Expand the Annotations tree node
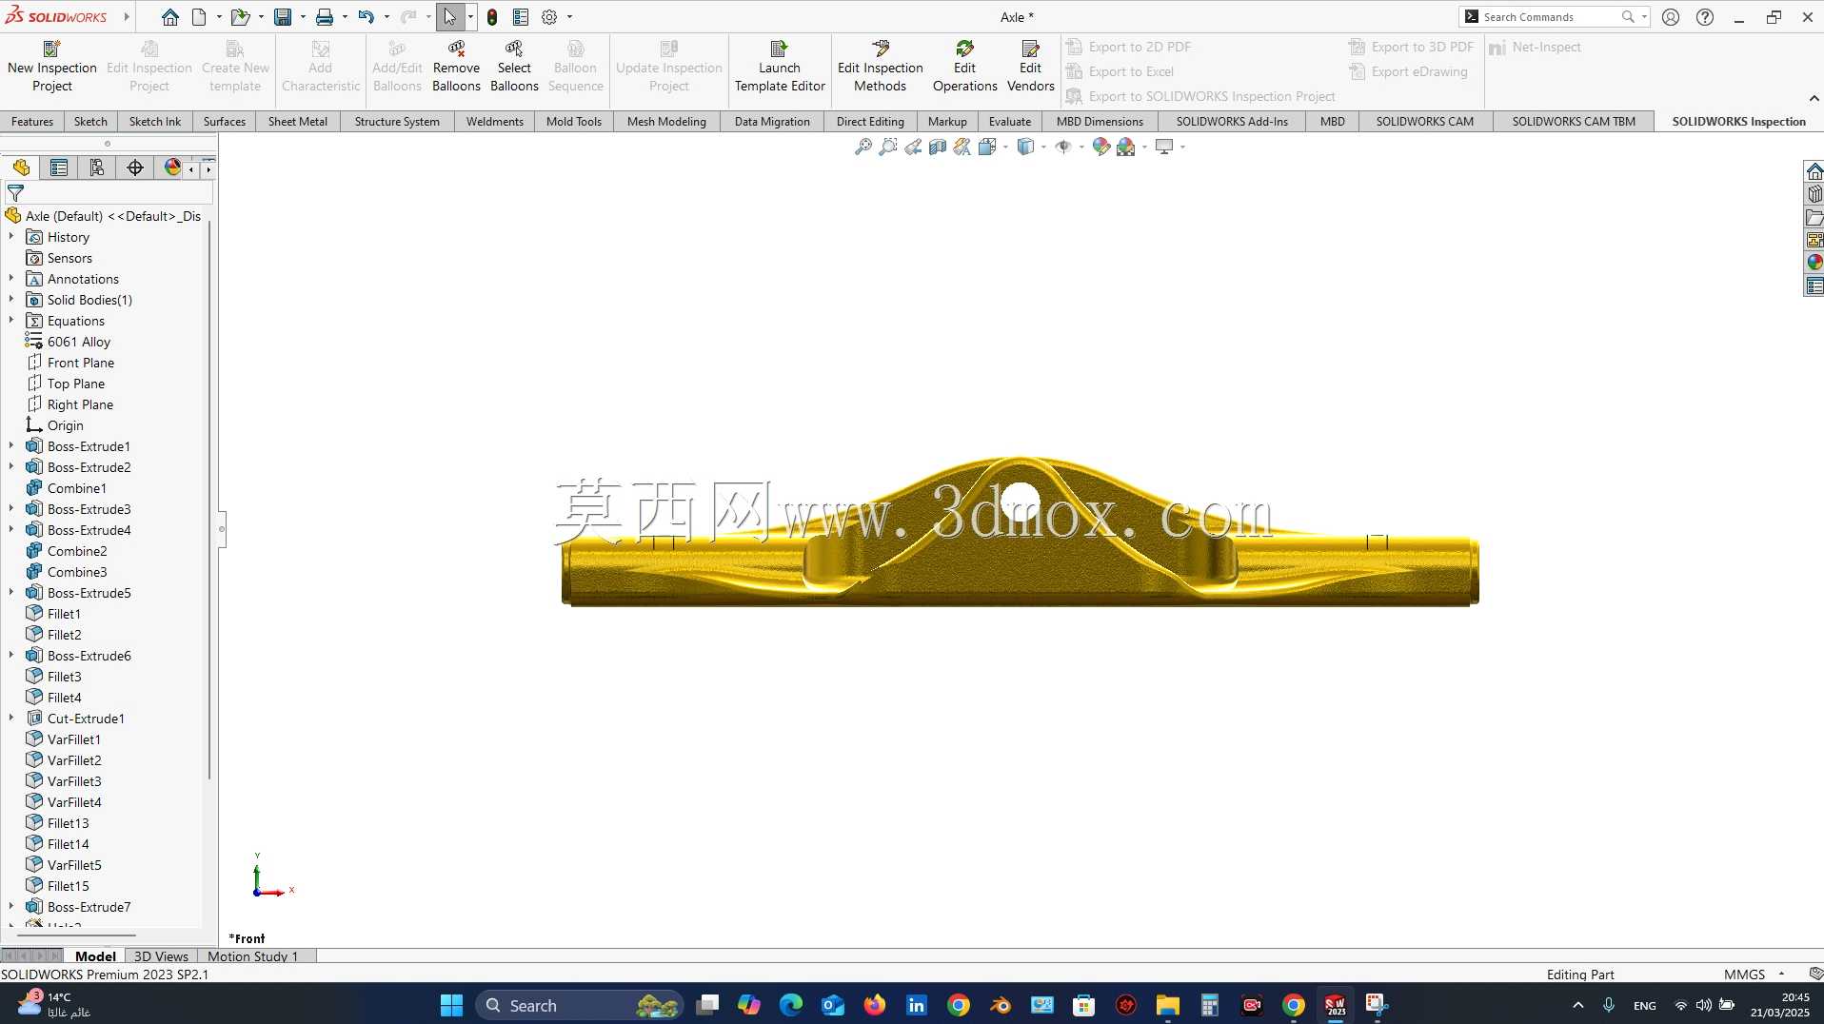1824x1024 pixels. [11, 278]
